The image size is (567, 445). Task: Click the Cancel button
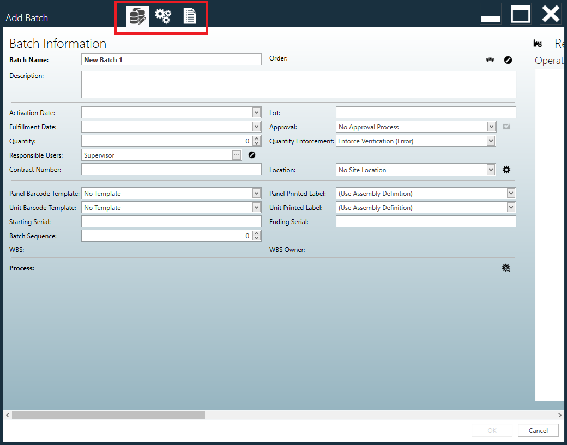pos(538,430)
